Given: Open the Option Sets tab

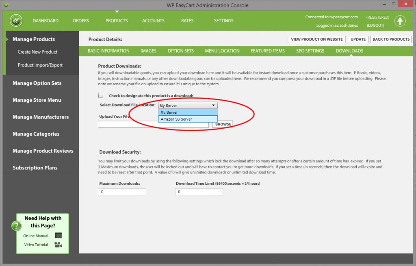Looking at the screenshot, I should point(181,51).
